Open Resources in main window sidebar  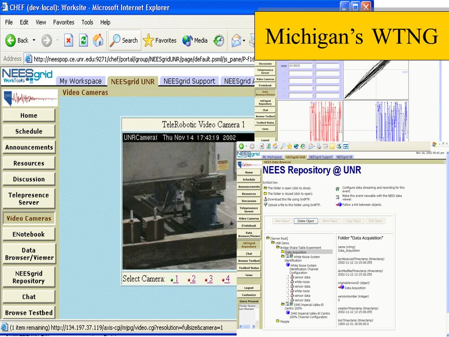point(29,163)
